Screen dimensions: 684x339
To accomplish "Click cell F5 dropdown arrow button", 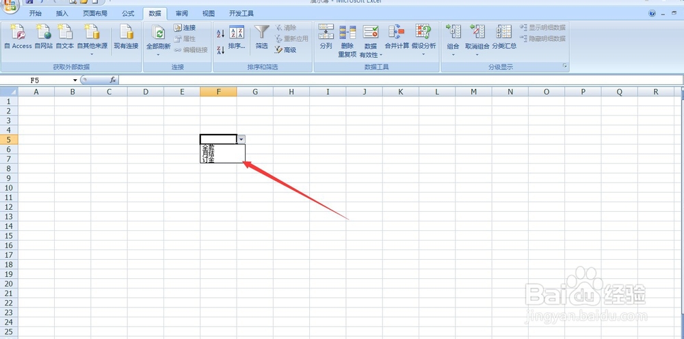I will tap(241, 139).
